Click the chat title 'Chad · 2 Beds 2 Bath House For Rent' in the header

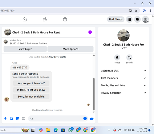[36, 32]
